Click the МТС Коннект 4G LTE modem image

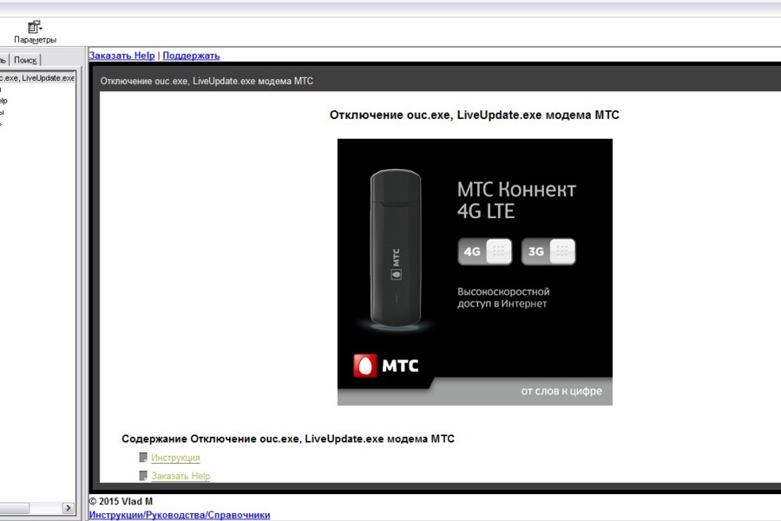coord(475,272)
